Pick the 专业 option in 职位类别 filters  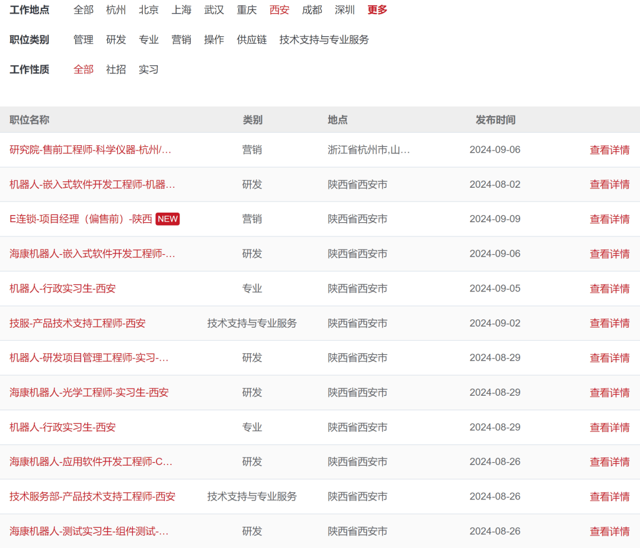pos(149,40)
